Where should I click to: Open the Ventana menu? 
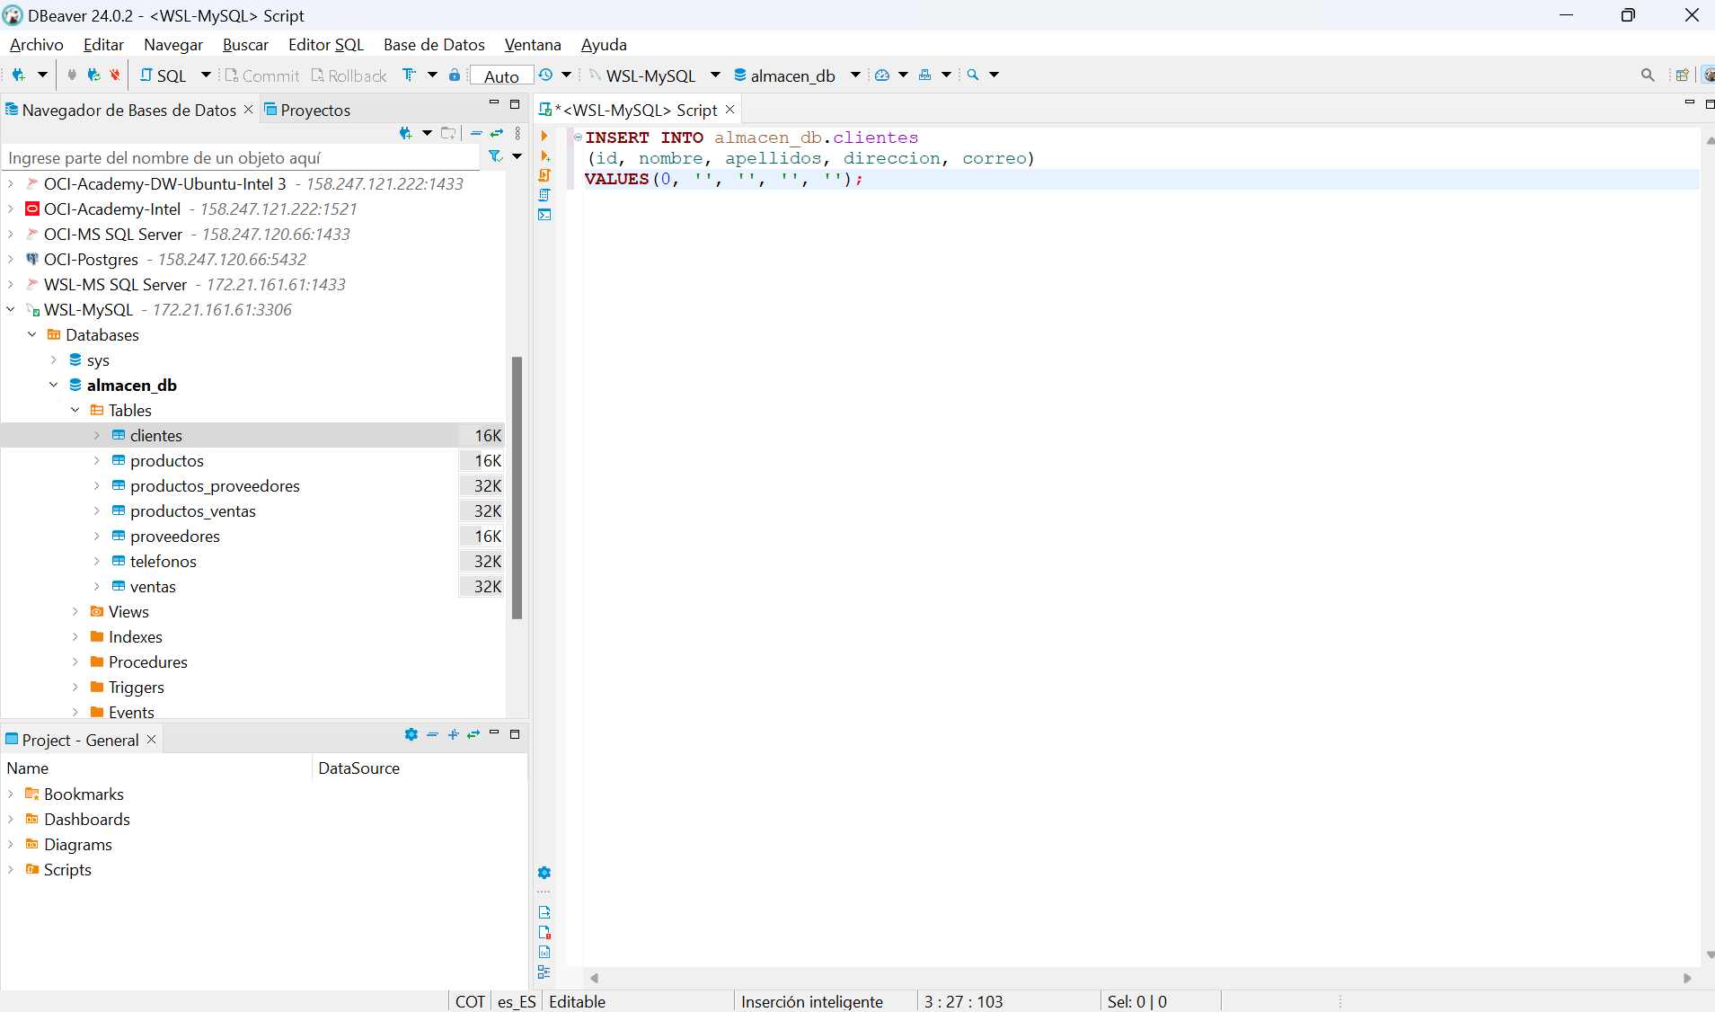click(533, 45)
